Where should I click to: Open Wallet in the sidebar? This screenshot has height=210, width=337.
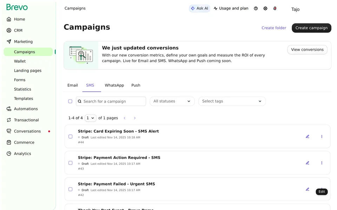20,61
